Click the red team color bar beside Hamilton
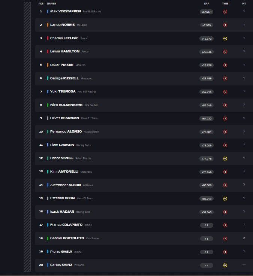Screen dimensions: 253x276 click(x=48, y=51)
